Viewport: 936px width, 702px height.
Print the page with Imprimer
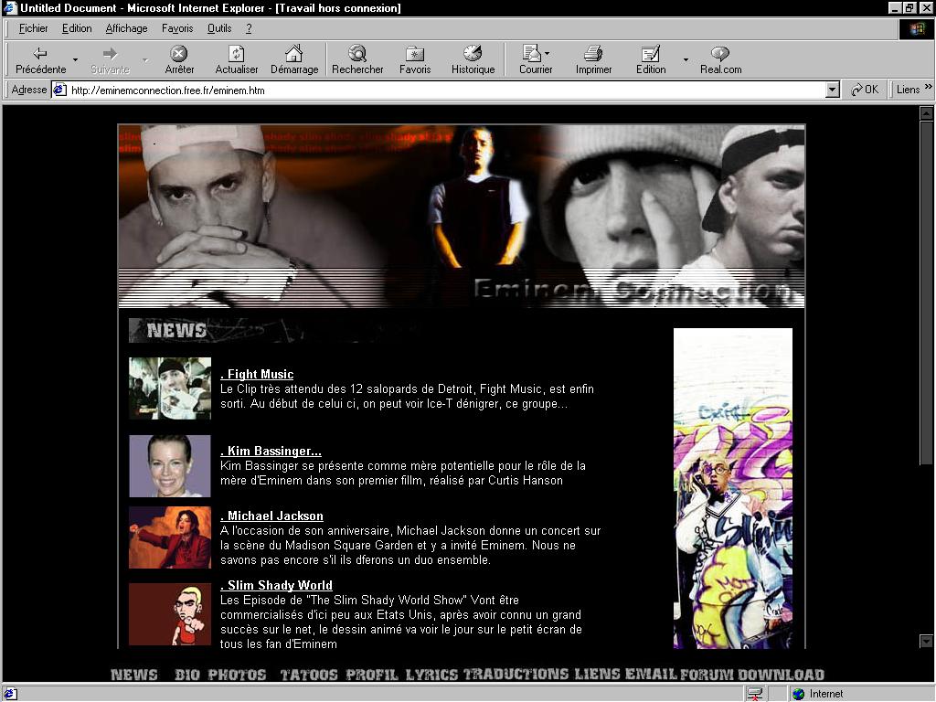(593, 60)
